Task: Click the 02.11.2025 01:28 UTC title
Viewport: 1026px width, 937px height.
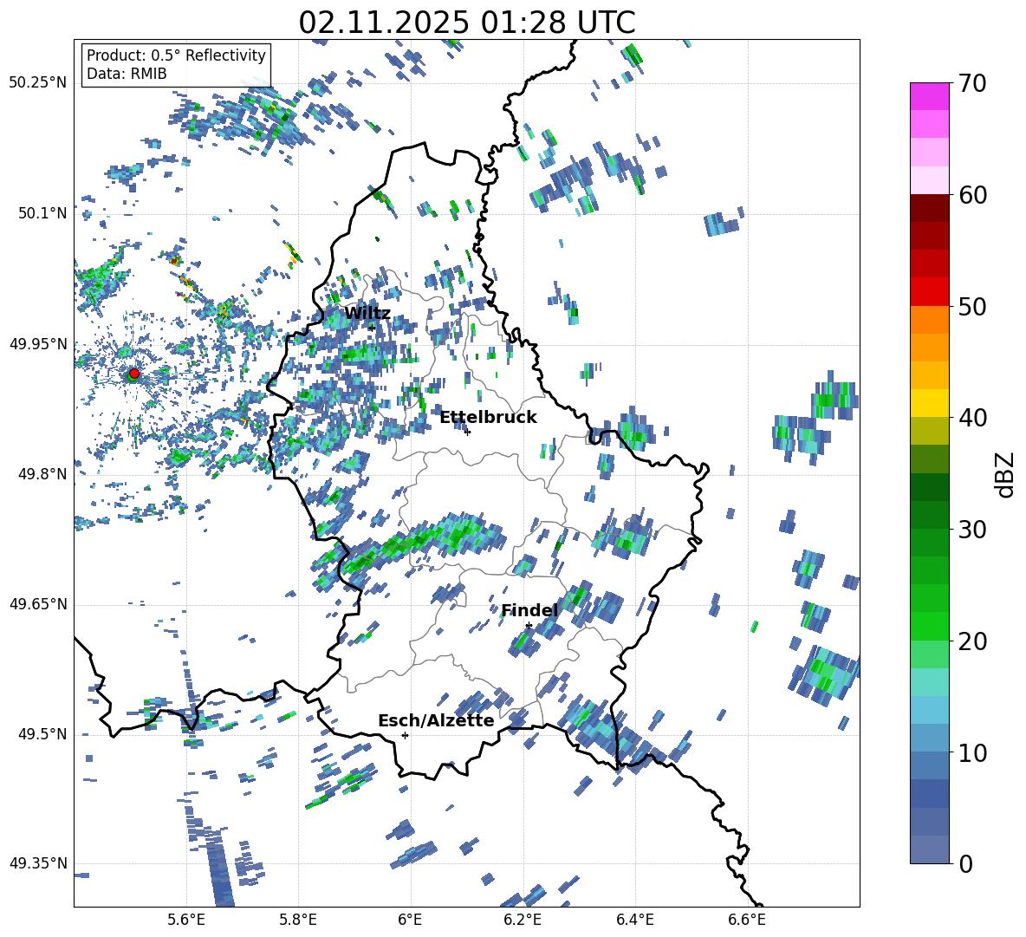Action: pos(466,23)
